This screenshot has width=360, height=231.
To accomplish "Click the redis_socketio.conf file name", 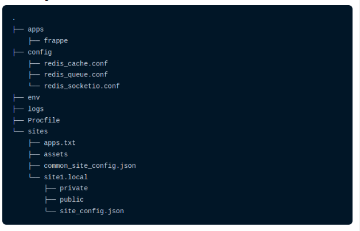I will pyautogui.click(x=82, y=86).
